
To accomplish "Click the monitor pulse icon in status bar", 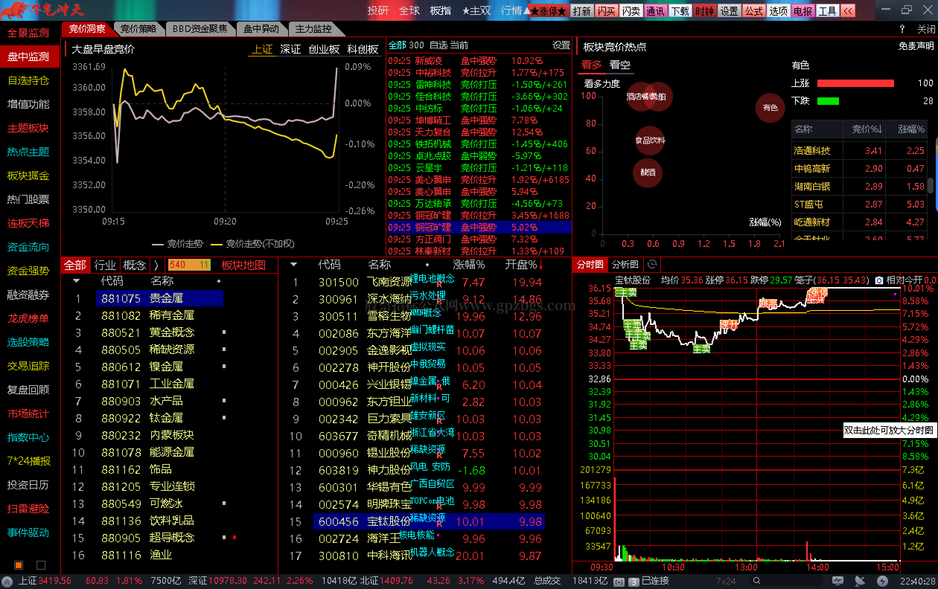I will tap(837, 581).
